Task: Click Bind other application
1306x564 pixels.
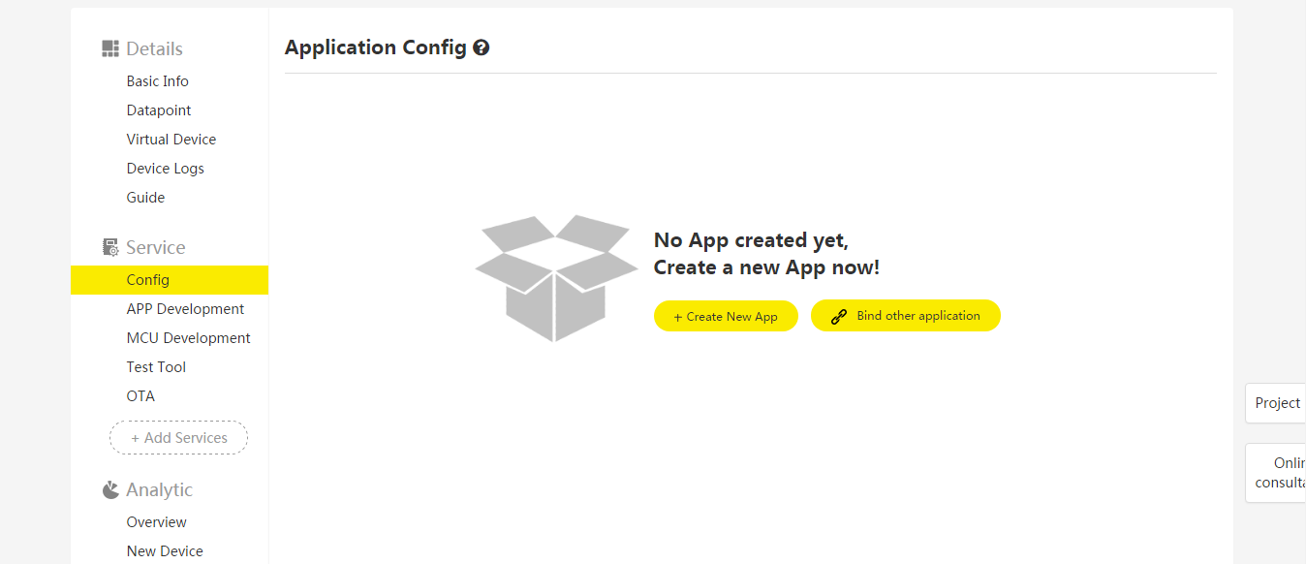Action: click(905, 315)
